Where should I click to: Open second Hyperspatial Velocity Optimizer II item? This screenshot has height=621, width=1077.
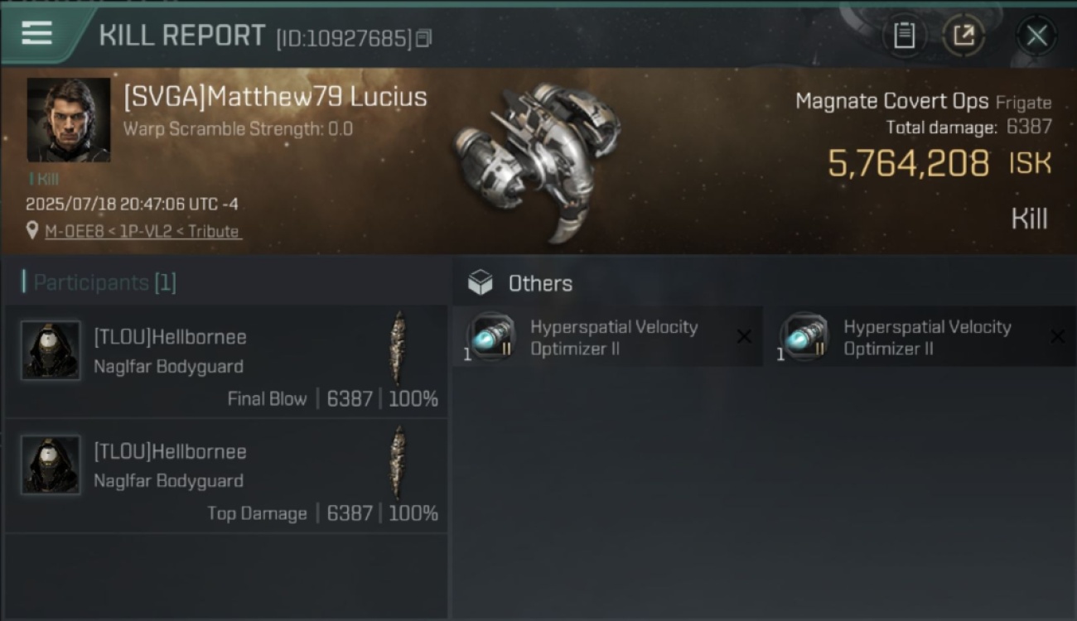pyautogui.click(x=921, y=337)
